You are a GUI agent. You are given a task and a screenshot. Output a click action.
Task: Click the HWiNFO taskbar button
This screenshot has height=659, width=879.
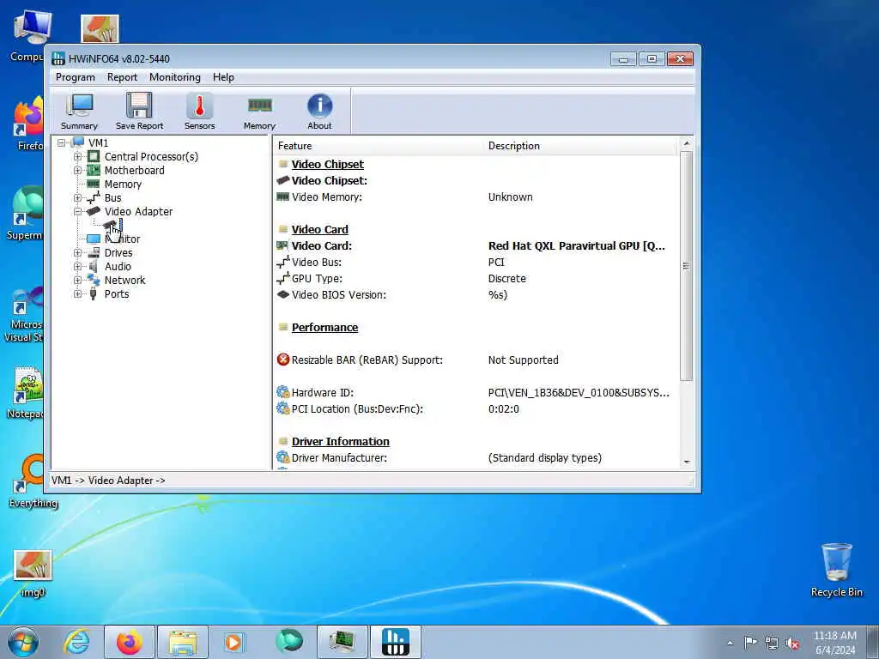(395, 642)
